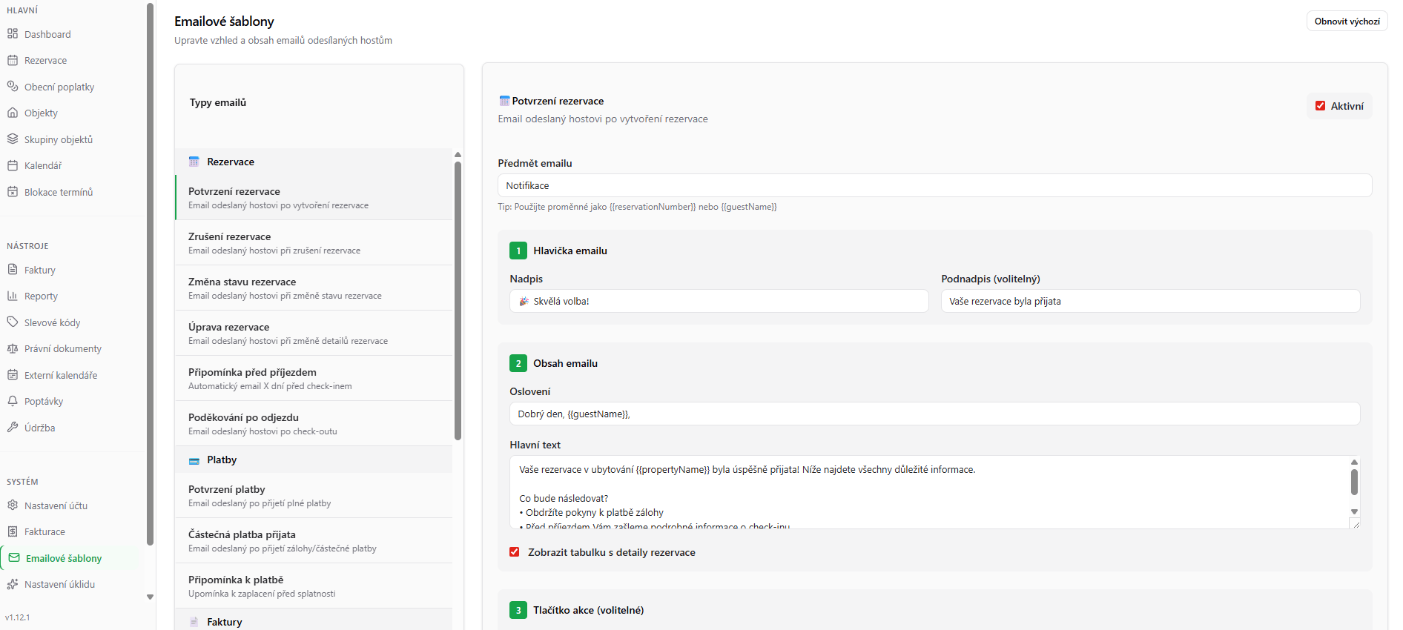Click the Poptávky bell icon
The height and width of the screenshot is (630, 1403).
[x=13, y=401]
